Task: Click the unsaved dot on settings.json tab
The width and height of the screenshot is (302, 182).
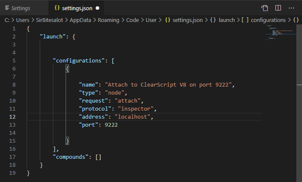Action: pos(98,8)
